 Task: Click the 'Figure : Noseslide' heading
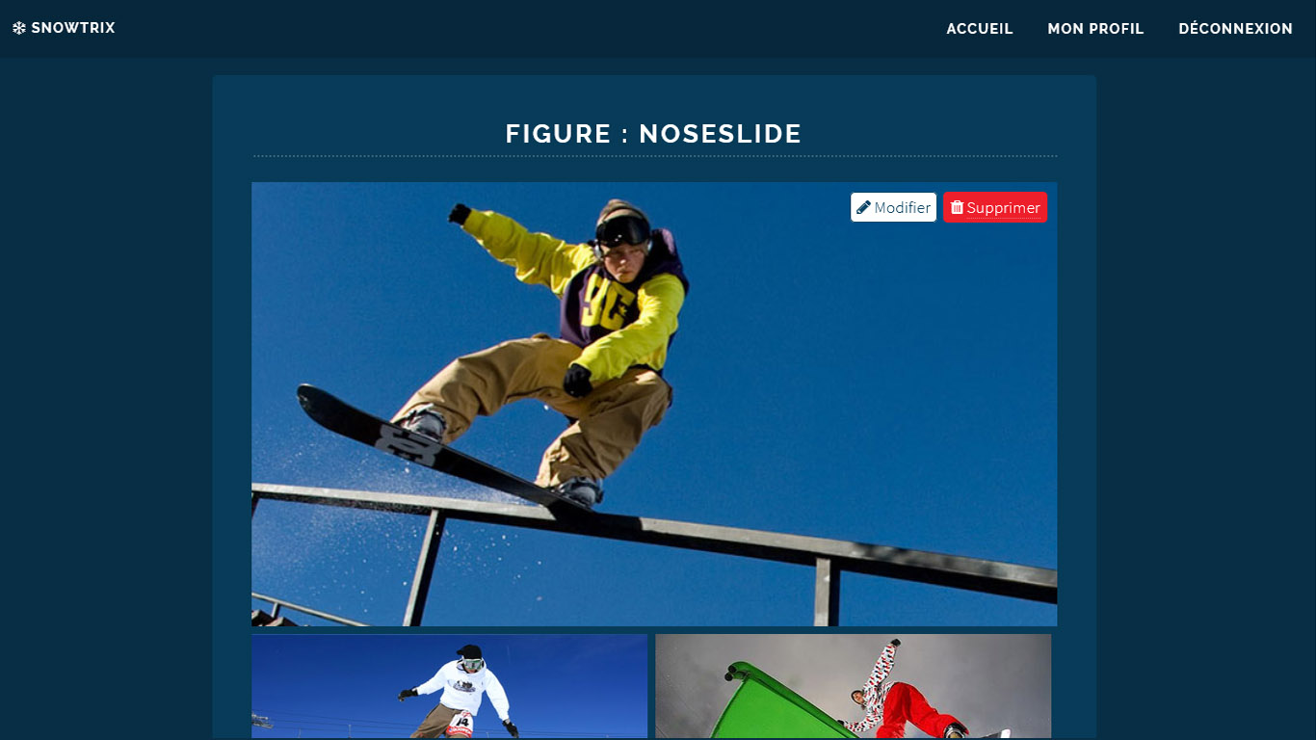[x=653, y=134]
